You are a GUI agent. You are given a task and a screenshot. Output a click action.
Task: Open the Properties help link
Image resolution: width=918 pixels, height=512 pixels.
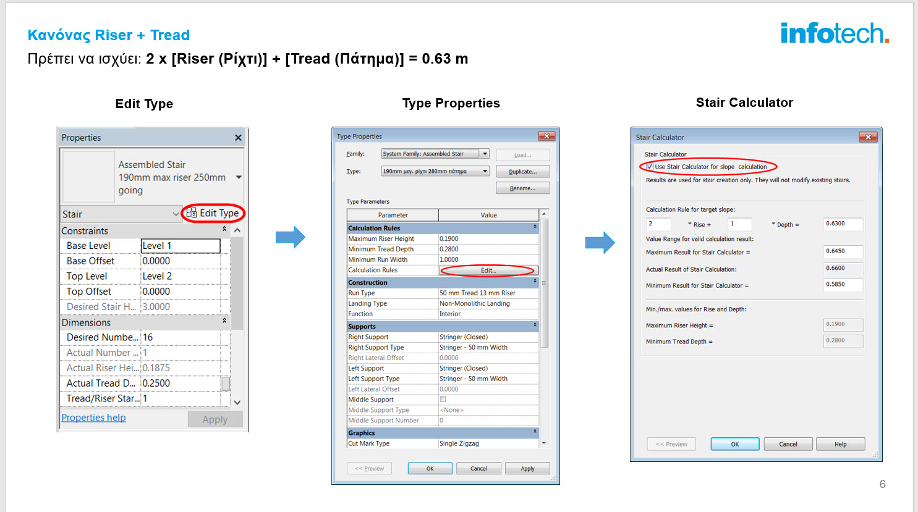pyautogui.click(x=93, y=418)
